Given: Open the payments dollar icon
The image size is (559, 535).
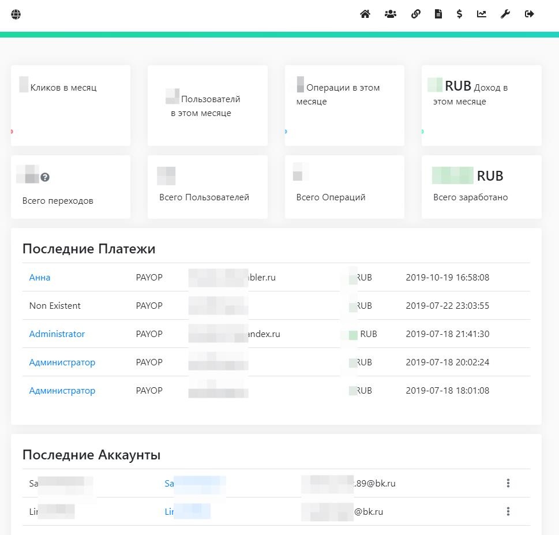Looking at the screenshot, I should (x=459, y=14).
